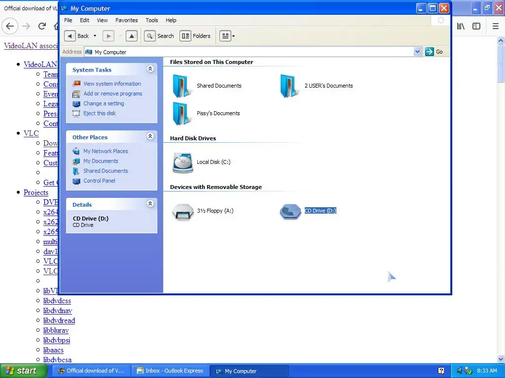This screenshot has width=505, height=378.
Task: Click the Add or remove programs link
Action: [x=113, y=94]
